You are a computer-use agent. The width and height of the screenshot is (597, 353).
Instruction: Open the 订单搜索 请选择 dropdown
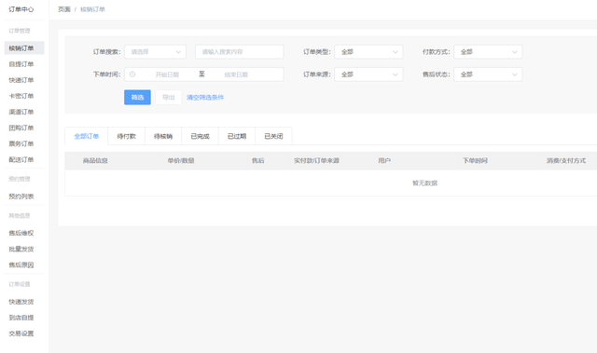156,51
